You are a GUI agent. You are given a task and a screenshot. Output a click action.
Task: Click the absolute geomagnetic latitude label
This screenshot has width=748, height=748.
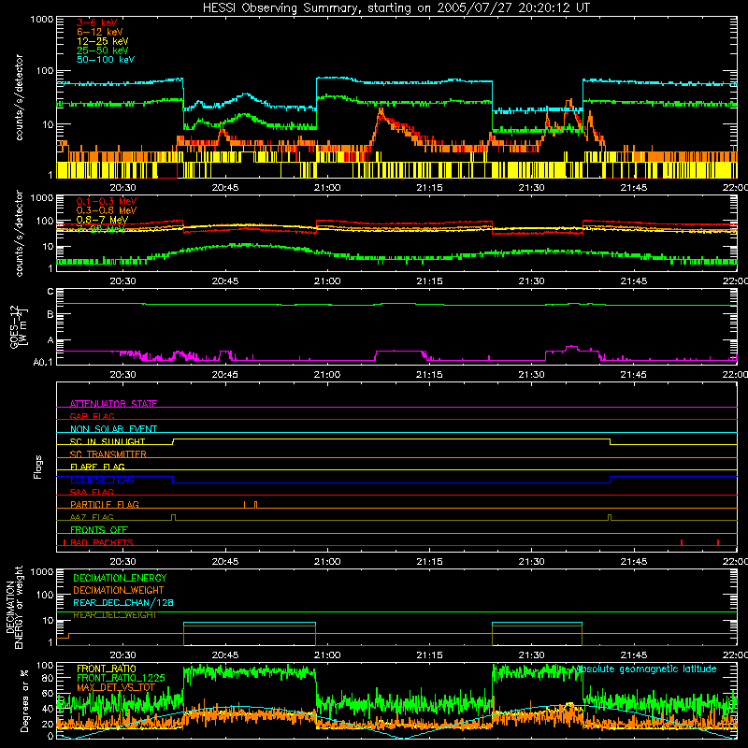click(x=646, y=669)
